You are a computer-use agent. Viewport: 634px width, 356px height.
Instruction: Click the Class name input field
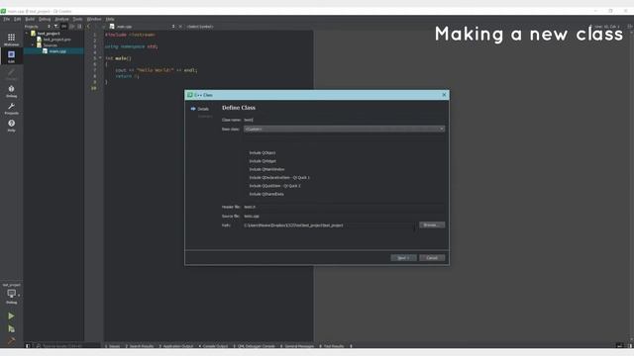344,120
